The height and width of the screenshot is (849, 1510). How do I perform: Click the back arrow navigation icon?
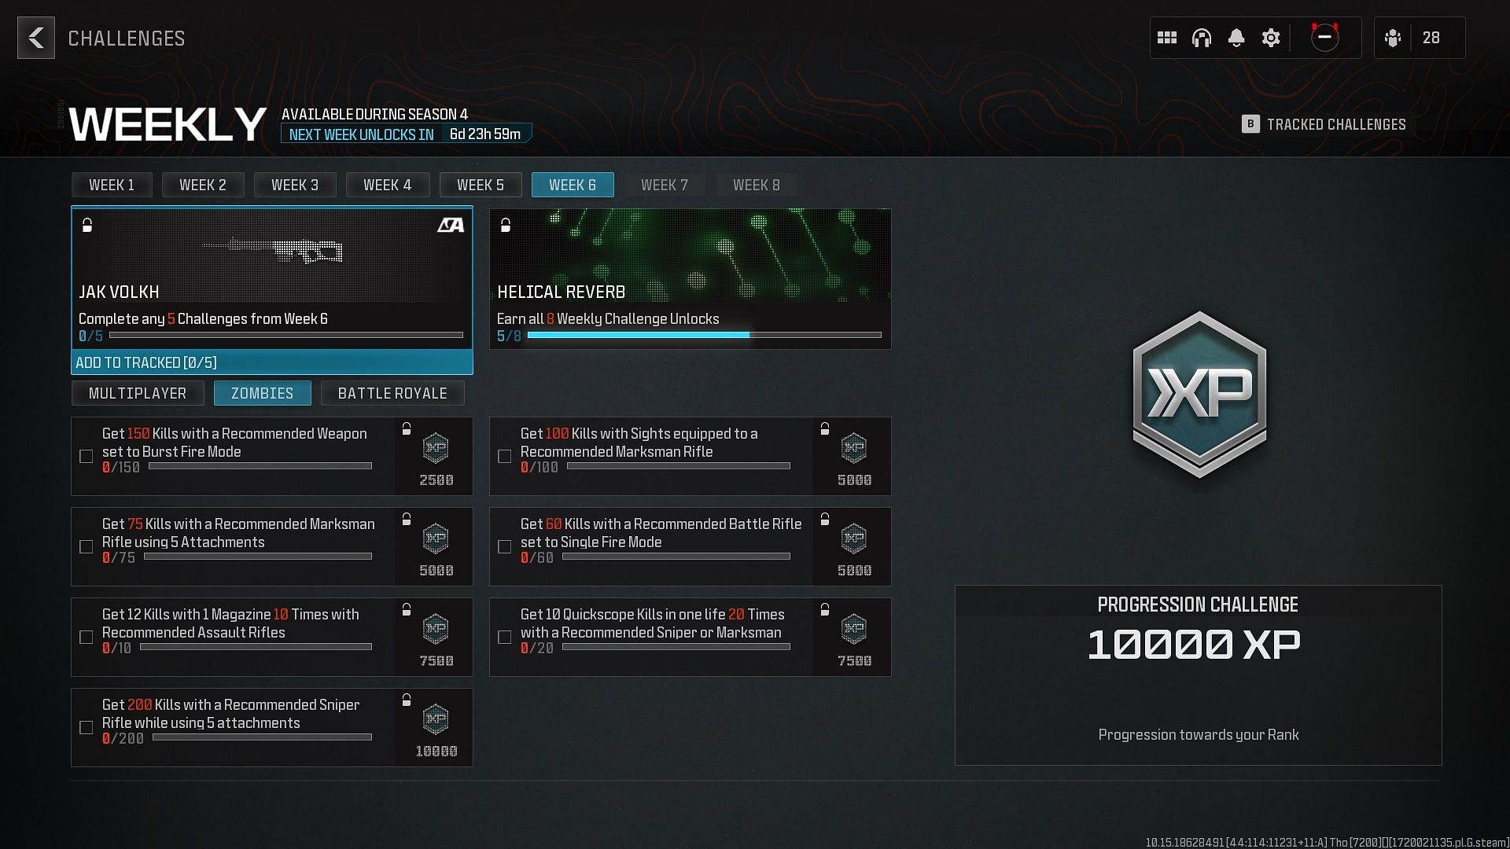pyautogui.click(x=36, y=37)
